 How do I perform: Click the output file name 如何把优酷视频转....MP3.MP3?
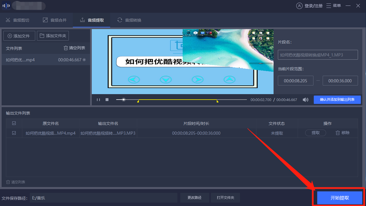pos(108,133)
